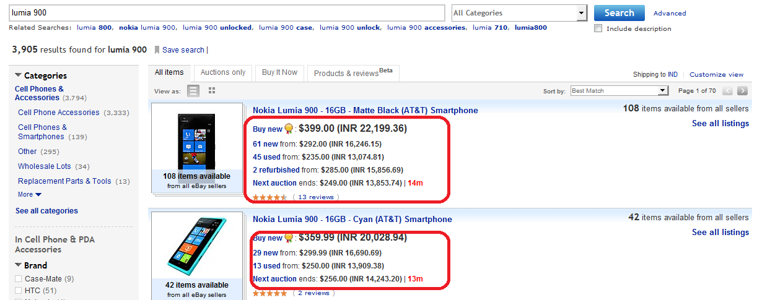770x300 pixels.
Task: Click related search lumia 900 unlocked
Action: click(217, 28)
